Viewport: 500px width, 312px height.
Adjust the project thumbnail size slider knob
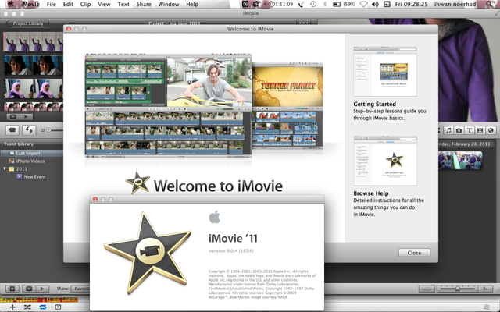(48, 130)
